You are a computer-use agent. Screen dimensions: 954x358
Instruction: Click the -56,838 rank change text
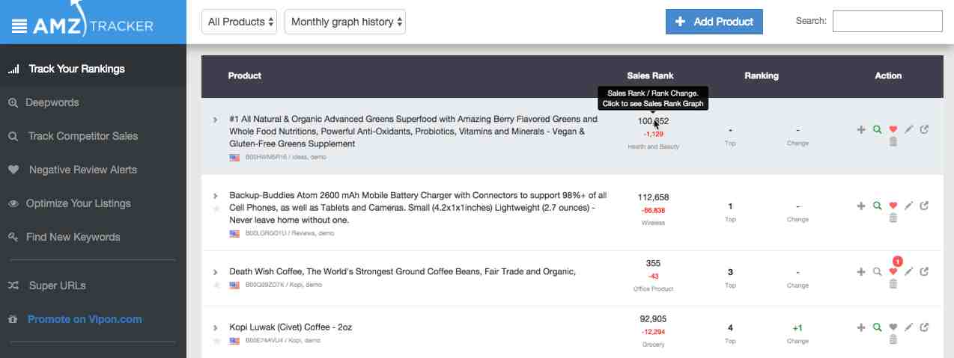[653, 211]
